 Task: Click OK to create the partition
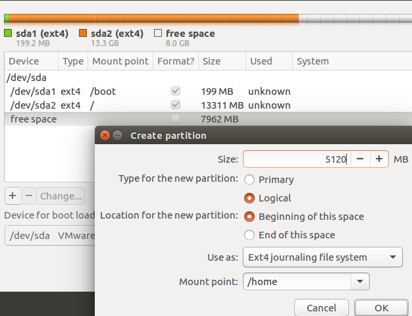[381, 307]
